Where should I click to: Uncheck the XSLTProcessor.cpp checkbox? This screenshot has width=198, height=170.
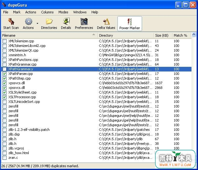click(x=5, y=97)
